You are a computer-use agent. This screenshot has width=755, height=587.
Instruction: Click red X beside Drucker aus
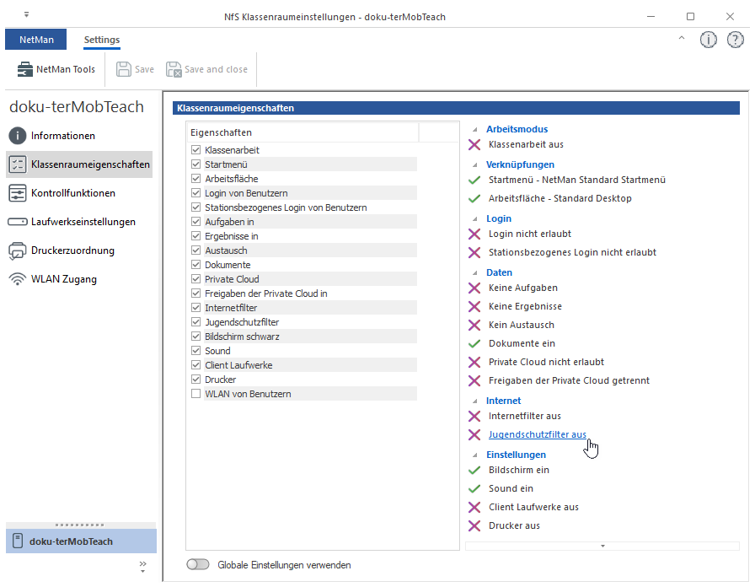pos(474,525)
